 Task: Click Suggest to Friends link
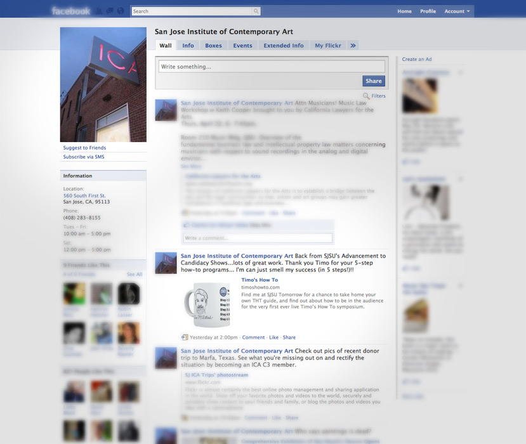(84, 148)
